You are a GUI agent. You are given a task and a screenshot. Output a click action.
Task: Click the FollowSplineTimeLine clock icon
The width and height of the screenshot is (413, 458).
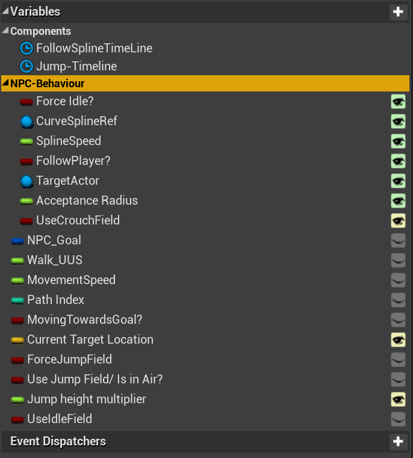26,48
